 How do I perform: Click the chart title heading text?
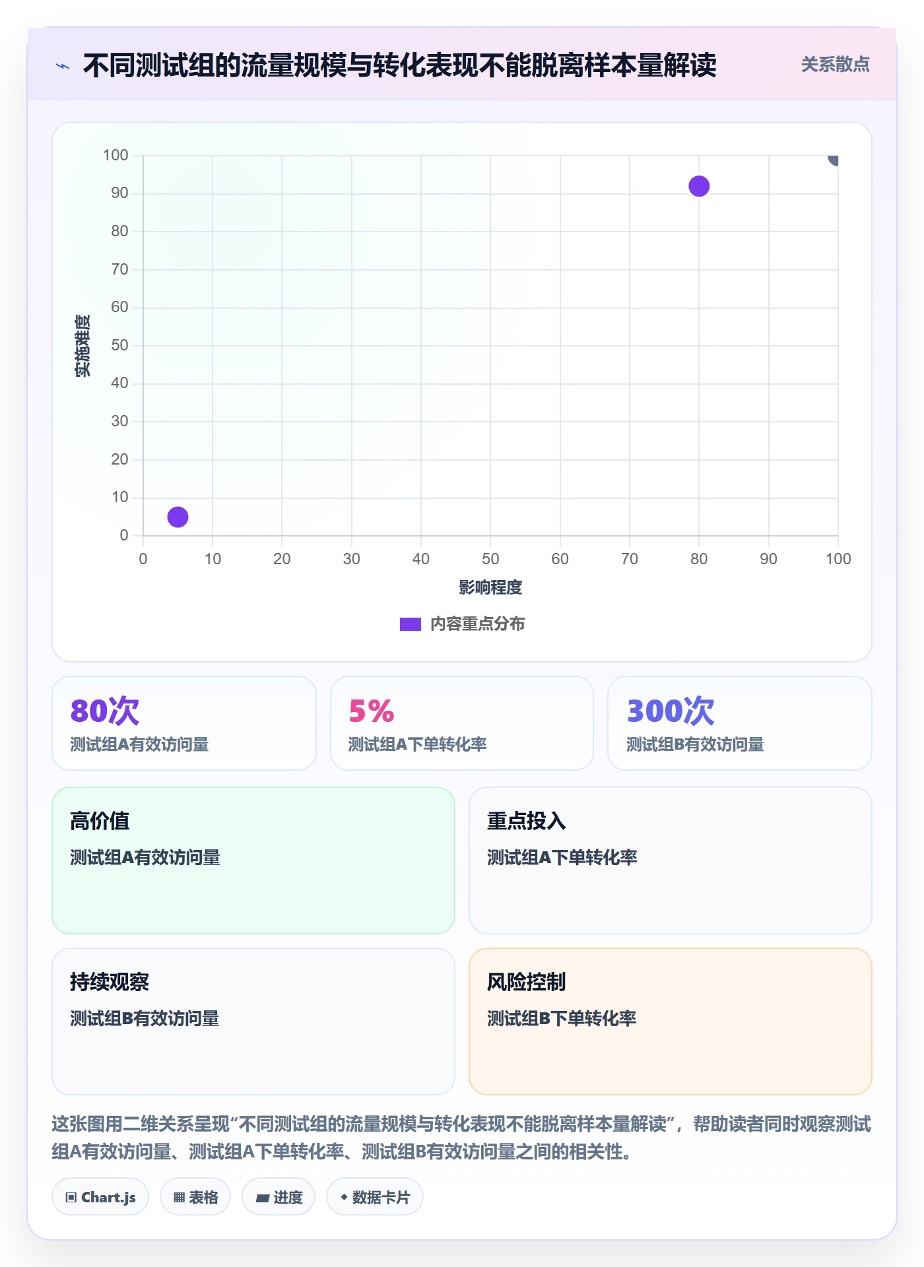tap(400, 65)
